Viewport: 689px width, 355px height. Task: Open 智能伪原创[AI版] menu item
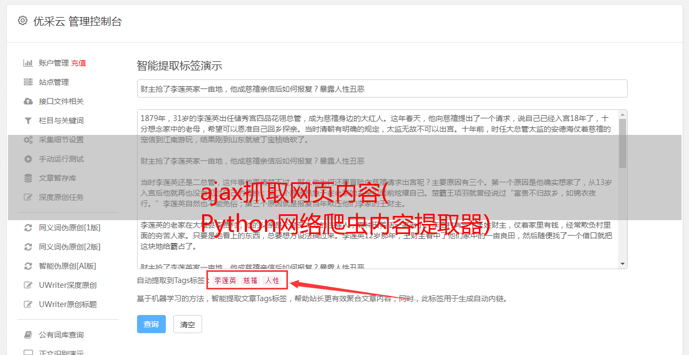[x=68, y=266]
